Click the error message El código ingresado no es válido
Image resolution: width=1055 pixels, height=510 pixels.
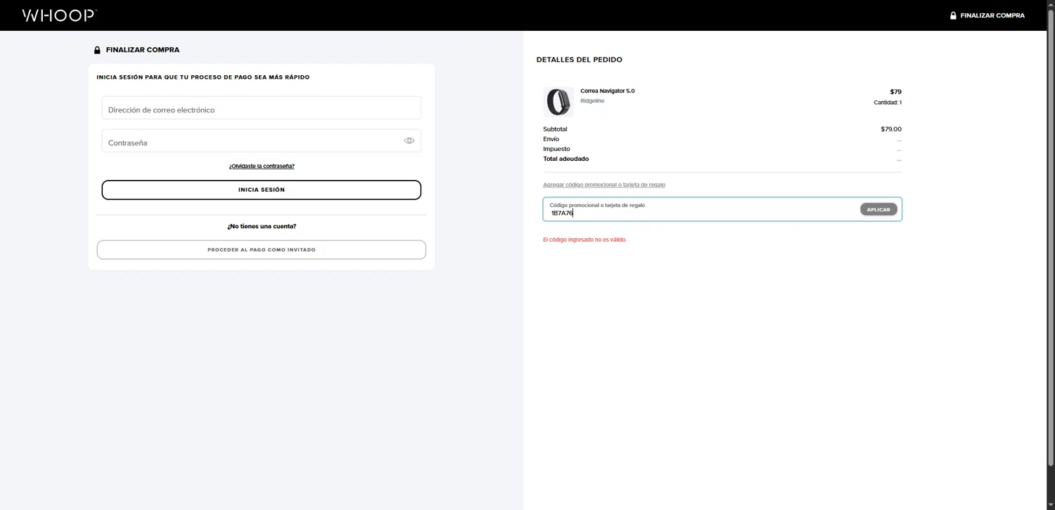[x=584, y=240]
